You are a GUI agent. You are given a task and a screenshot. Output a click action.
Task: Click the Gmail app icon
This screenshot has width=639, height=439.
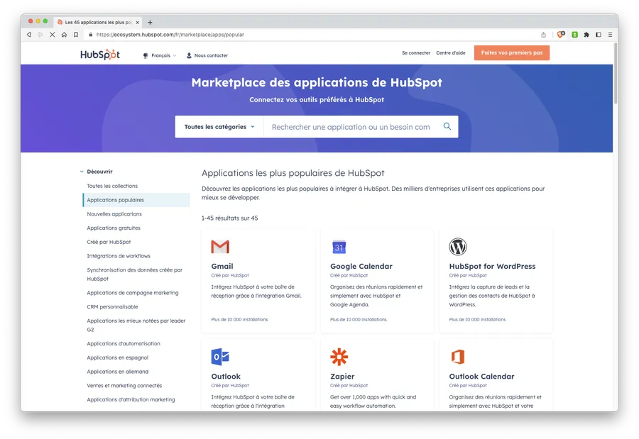[x=220, y=247]
